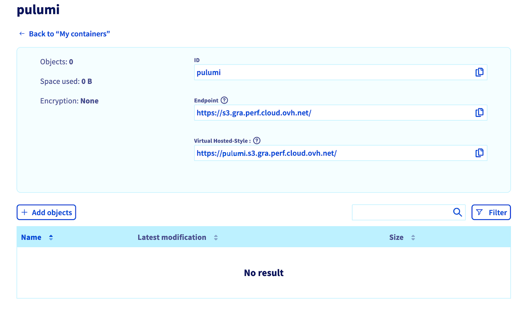
Task: Click the Latest modification column header
Action: tap(172, 237)
